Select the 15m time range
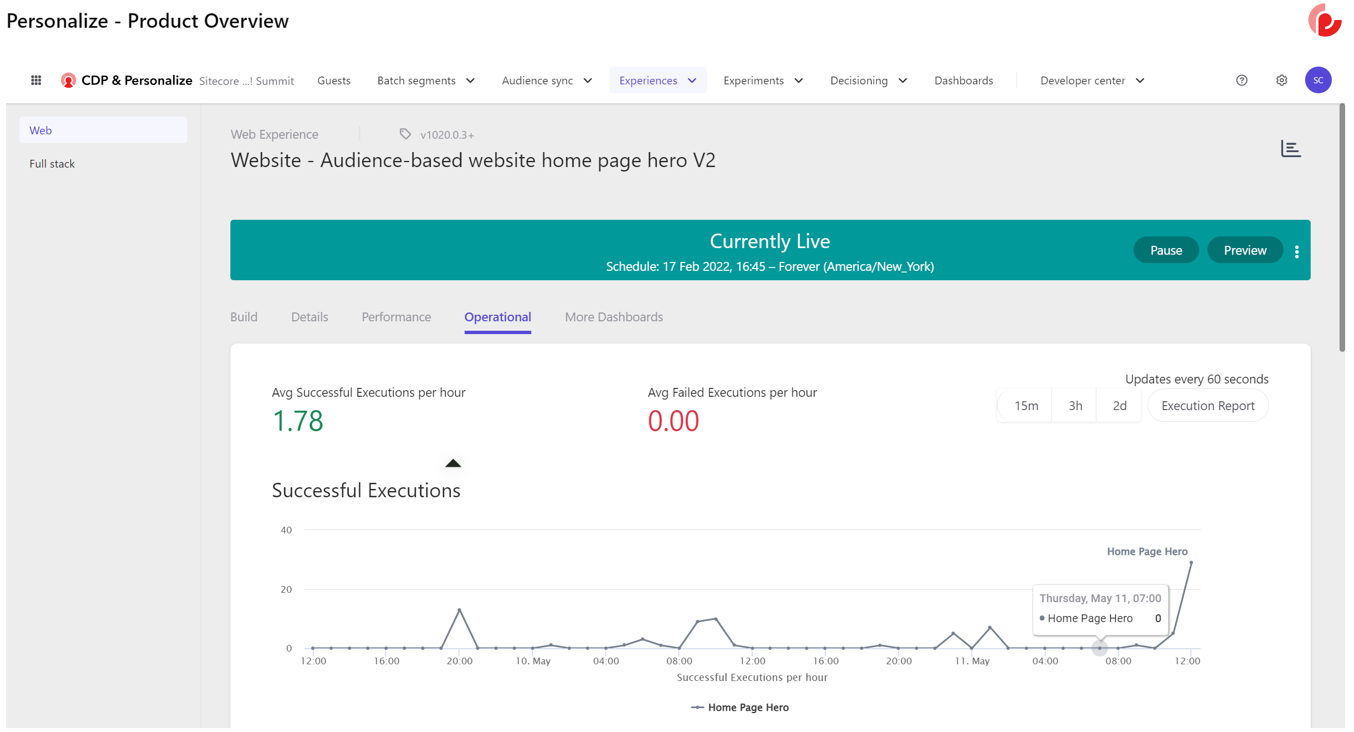This screenshot has height=732, width=1354. click(1026, 406)
